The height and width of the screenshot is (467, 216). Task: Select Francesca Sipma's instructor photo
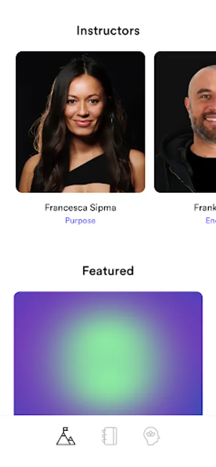(80, 122)
